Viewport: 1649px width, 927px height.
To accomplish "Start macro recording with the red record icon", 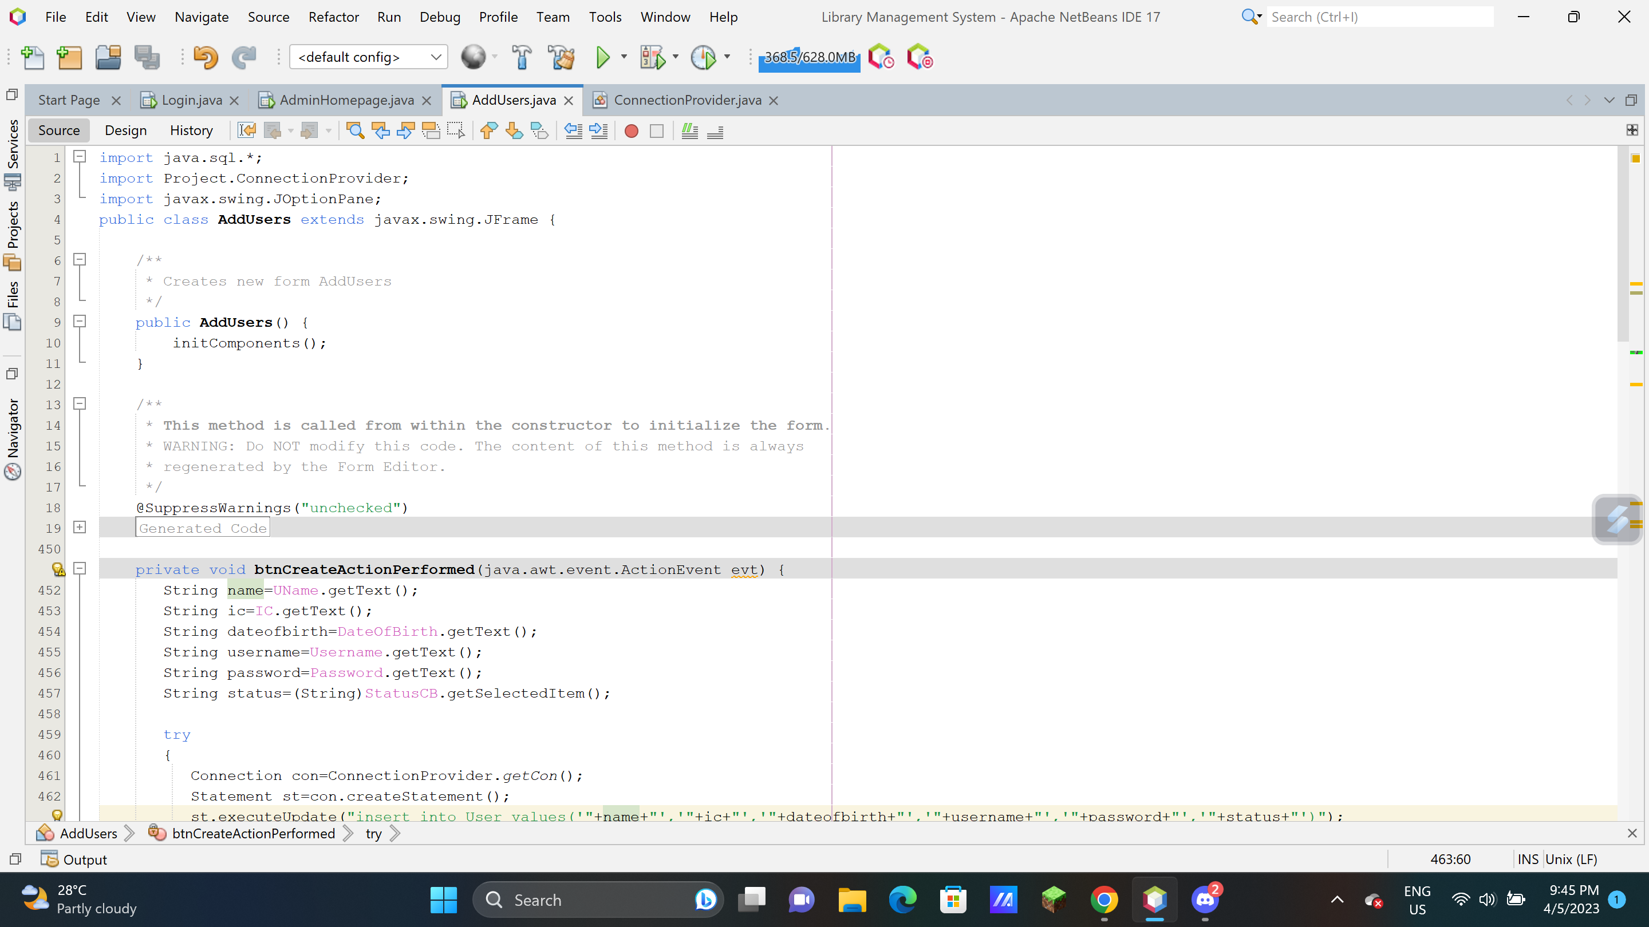I will point(630,130).
